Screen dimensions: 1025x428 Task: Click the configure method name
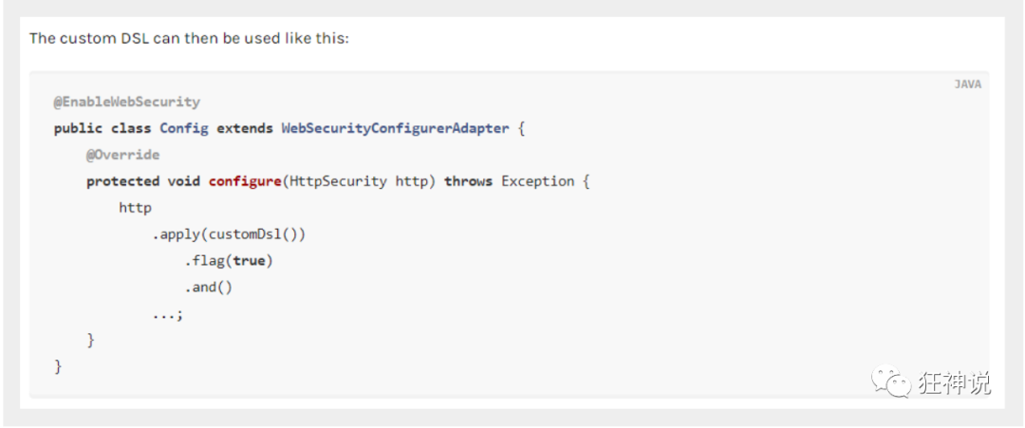point(245,181)
